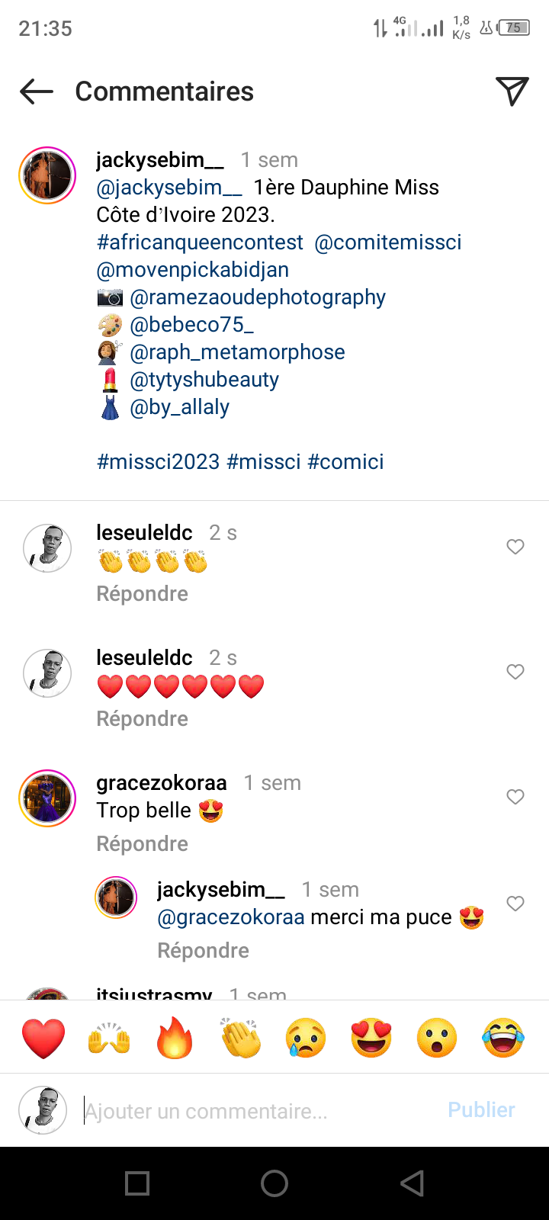This screenshot has height=1220, width=549.
Task: Like jackysebim__'s "merci ma puce" reply
Action: 515,904
